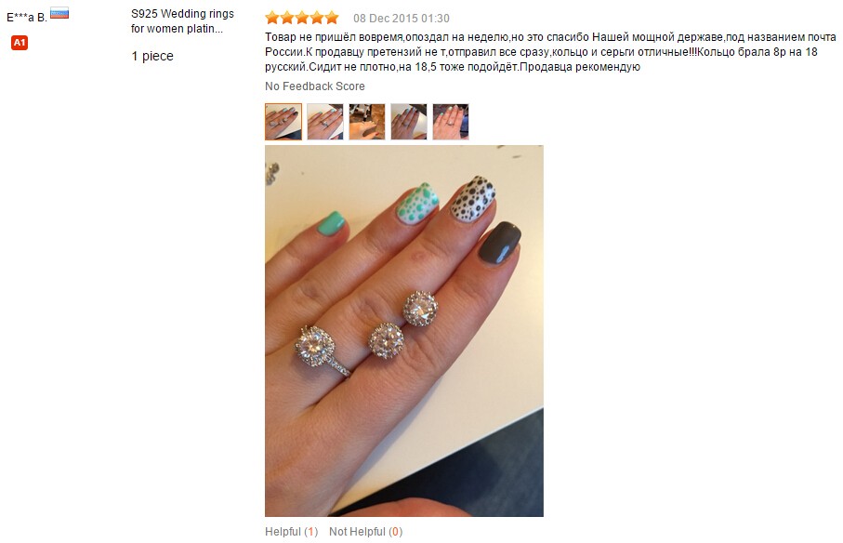Mark the review as Helpful
Screen dimensions: 843x543
click(292, 531)
